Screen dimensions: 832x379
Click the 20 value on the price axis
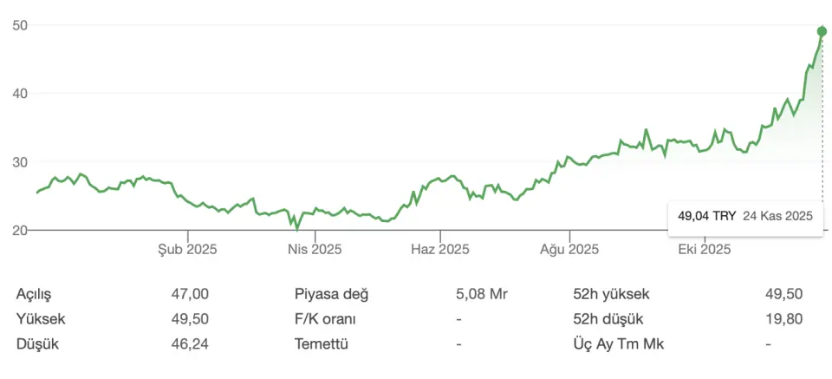pos(21,231)
